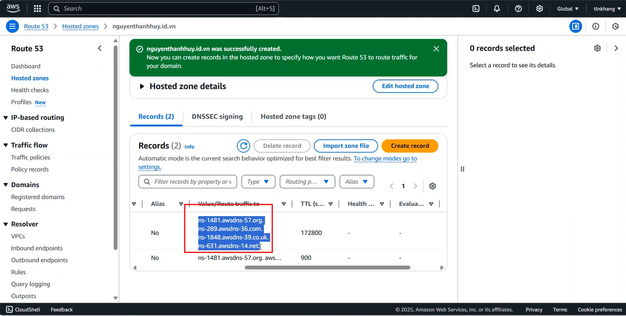
Task: Click the Import zone file button
Action: click(x=346, y=146)
